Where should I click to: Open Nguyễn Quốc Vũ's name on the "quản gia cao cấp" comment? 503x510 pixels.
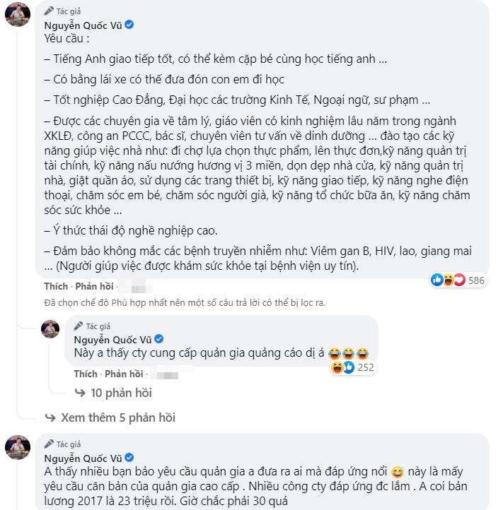83,458
